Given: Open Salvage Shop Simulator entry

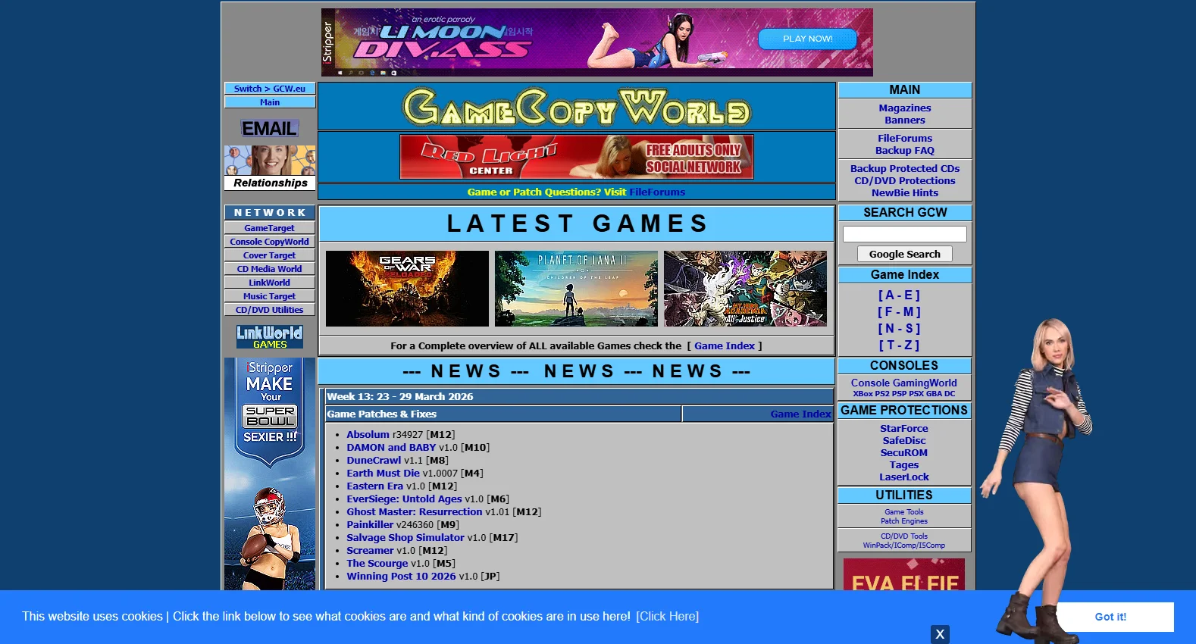Looking at the screenshot, I should click(405, 538).
